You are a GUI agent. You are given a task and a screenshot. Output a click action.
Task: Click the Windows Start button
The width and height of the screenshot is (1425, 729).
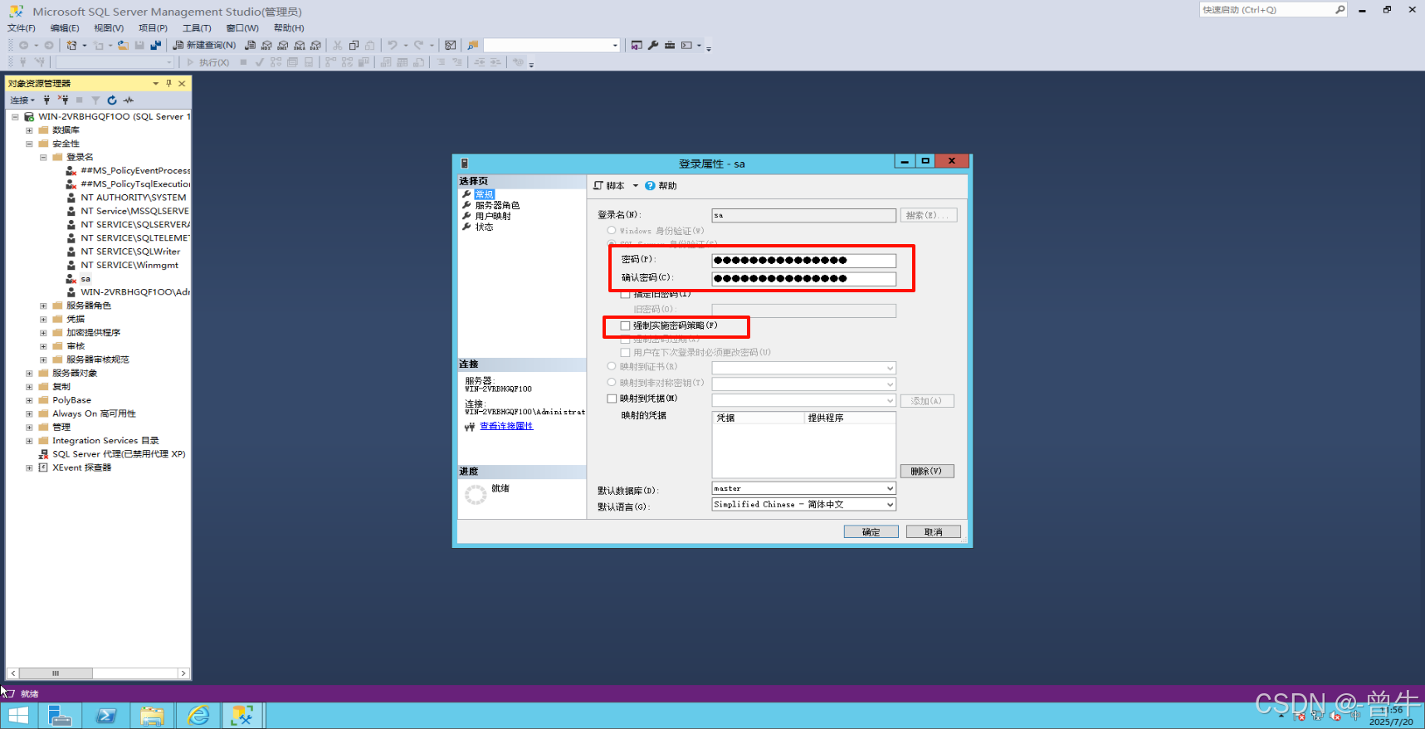click(18, 715)
